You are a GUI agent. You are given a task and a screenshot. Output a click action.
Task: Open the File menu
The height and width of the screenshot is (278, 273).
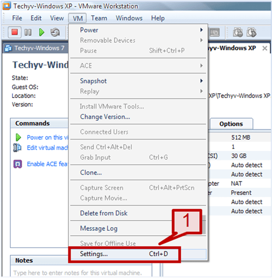point(17,18)
